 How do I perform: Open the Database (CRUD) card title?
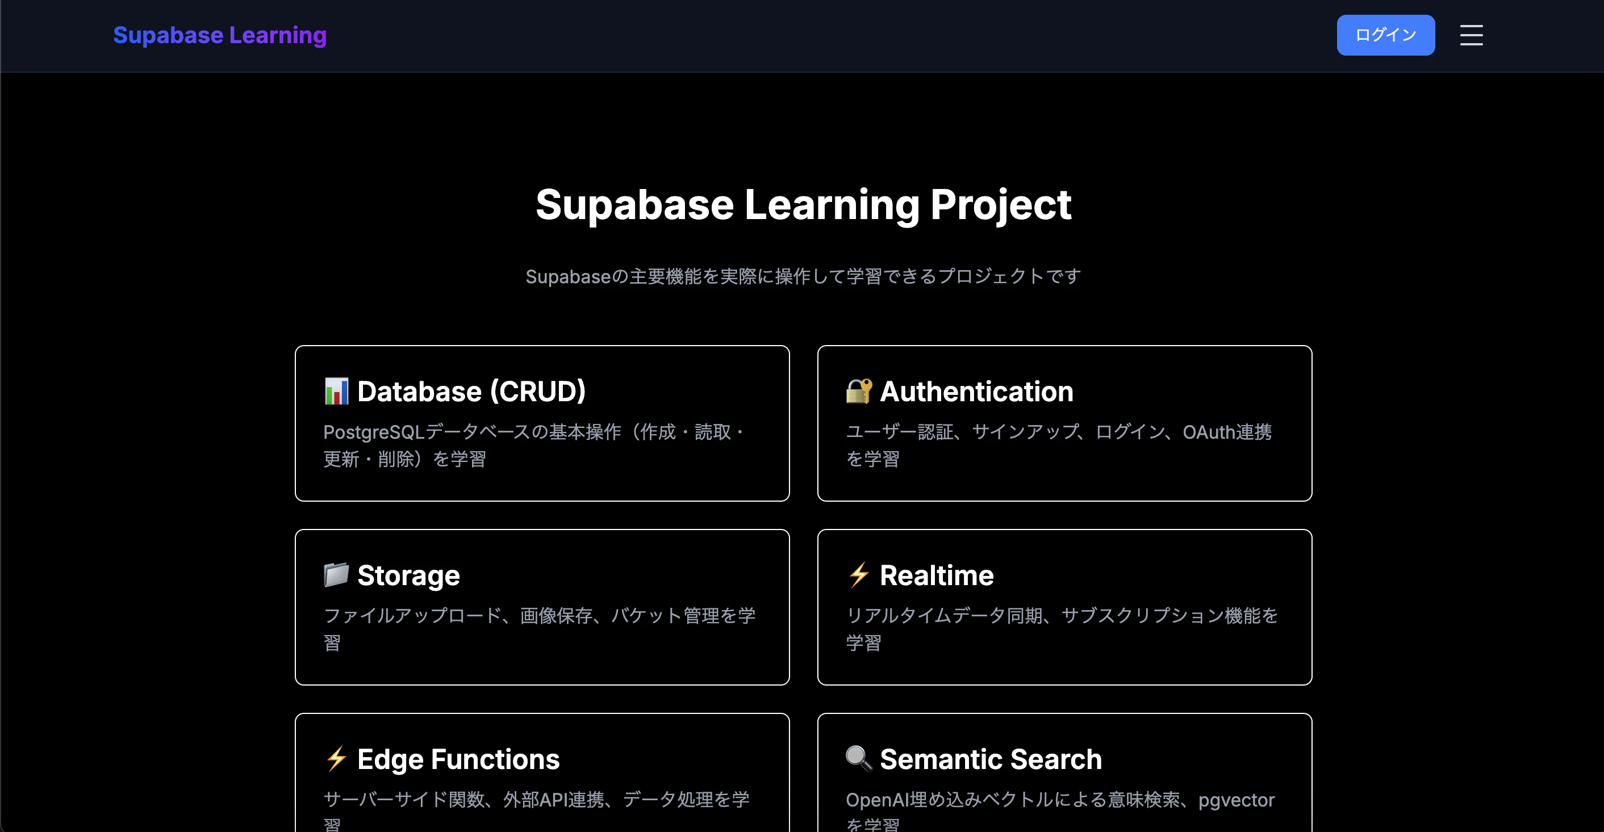pyautogui.click(x=471, y=392)
